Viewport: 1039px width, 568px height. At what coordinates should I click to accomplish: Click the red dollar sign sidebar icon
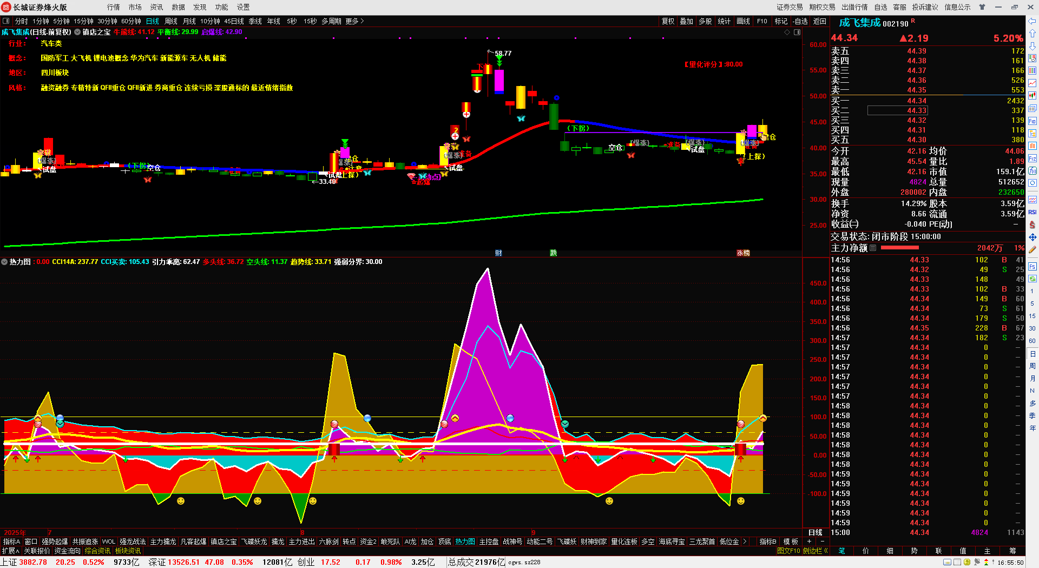(x=1033, y=224)
